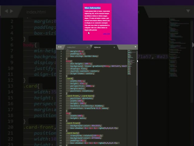Click the 'height: auto;' line
The image size is (194, 146).
(78, 118)
